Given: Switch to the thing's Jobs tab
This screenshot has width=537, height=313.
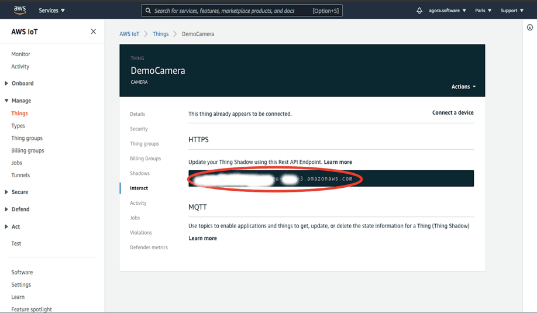Looking at the screenshot, I should [x=135, y=218].
